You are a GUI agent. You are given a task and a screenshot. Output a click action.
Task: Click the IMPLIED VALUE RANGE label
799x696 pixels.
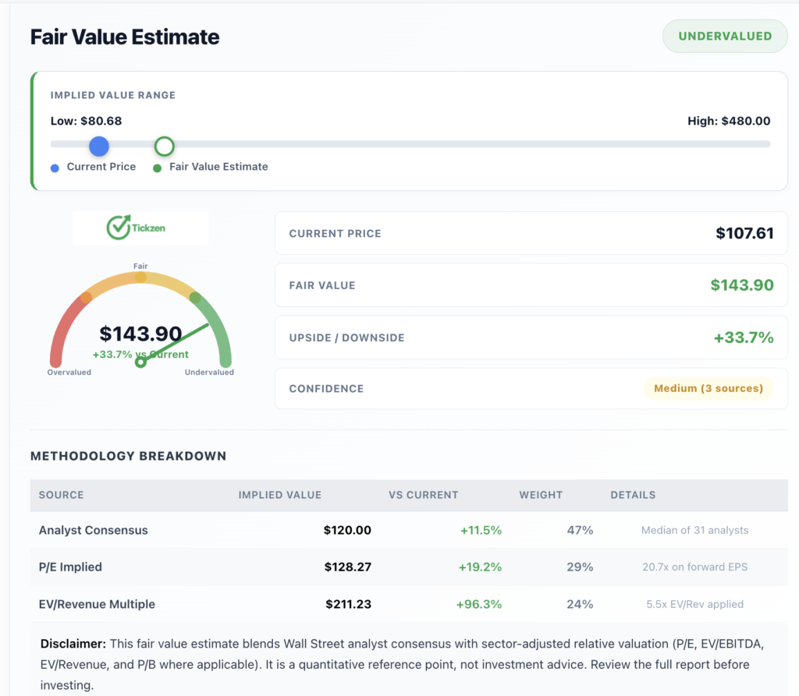112,95
